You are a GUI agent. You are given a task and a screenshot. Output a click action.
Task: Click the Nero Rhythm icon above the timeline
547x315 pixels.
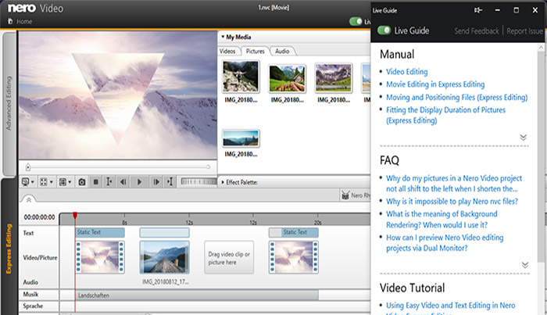click(345, 195)
